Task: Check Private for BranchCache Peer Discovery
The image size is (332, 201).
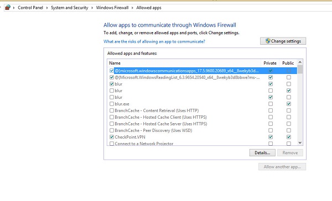Action: click(271, 130)
